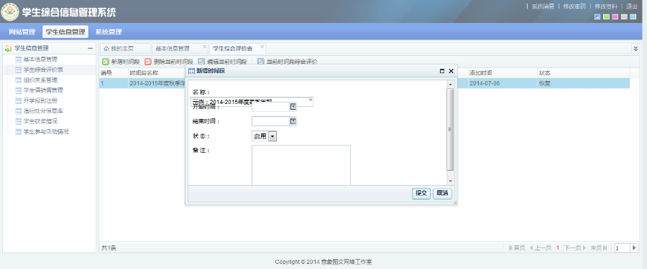Close the 新增时间段 dialog
Image resolution: width=647 pixels, height=269 pixels.
[x=451, y=71]
